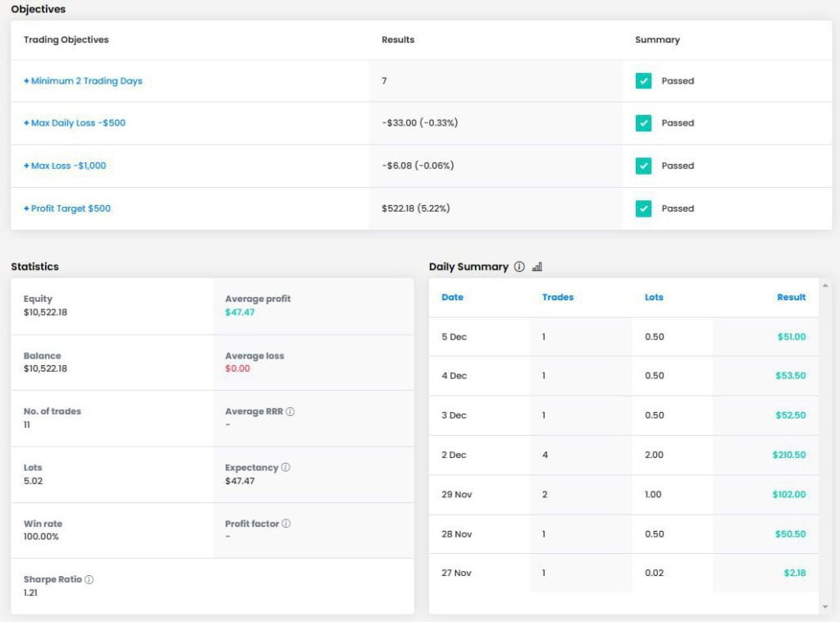This screenshot has width=840, height=622.
Task: Click the Passed checkmark for Profit Target
Action: 643,208
